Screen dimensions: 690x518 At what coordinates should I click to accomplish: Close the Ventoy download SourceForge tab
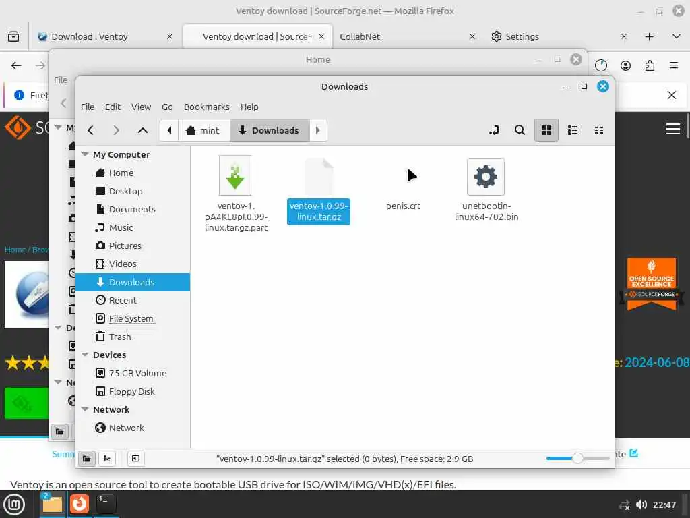(321, 36)
